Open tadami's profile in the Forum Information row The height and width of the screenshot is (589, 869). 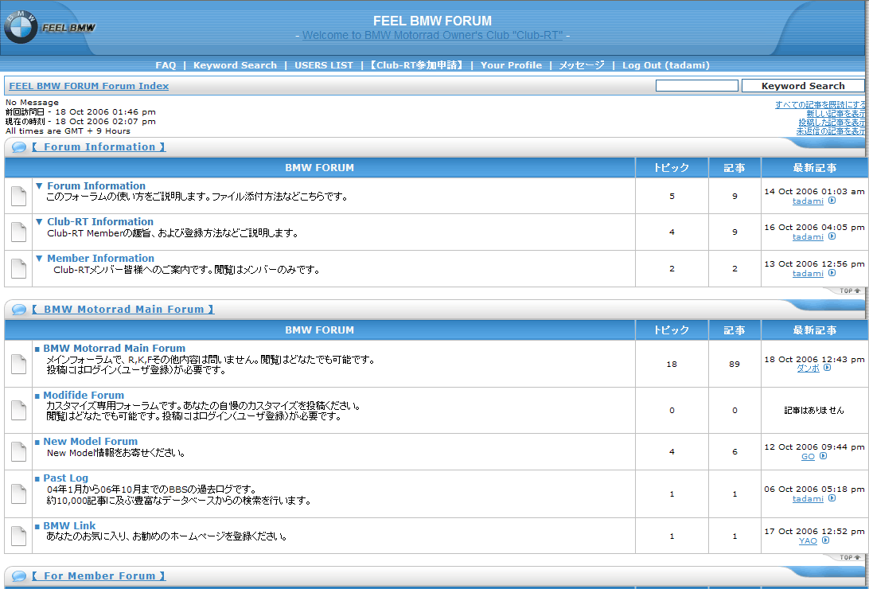[x=808, y=201]
